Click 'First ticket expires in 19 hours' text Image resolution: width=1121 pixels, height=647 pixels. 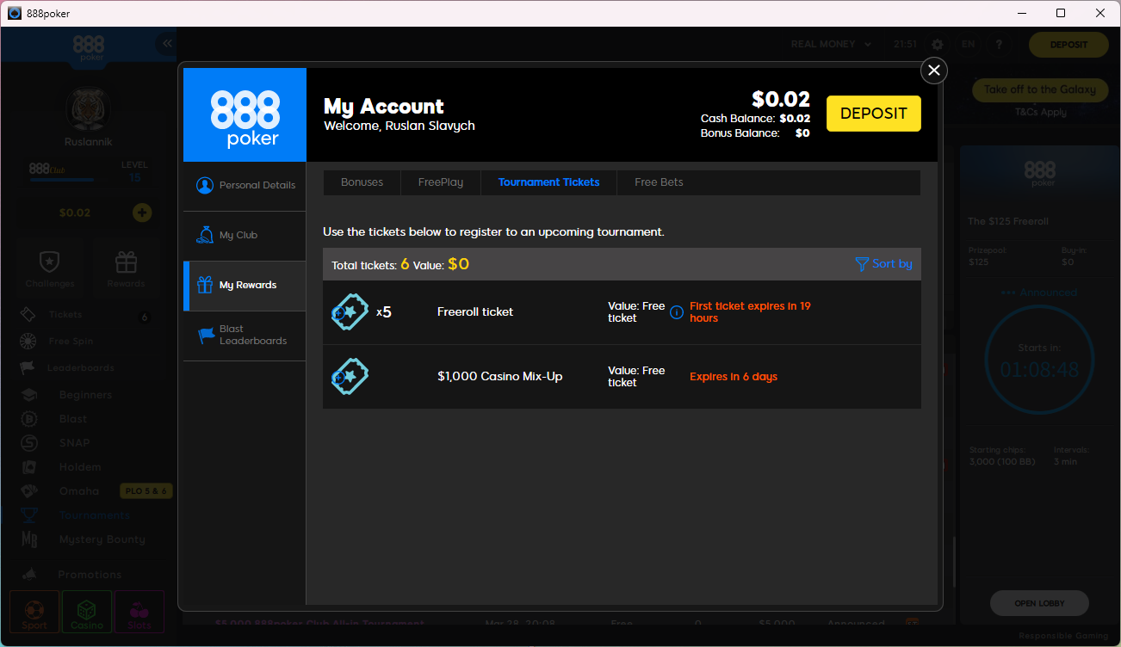[750, 312]
